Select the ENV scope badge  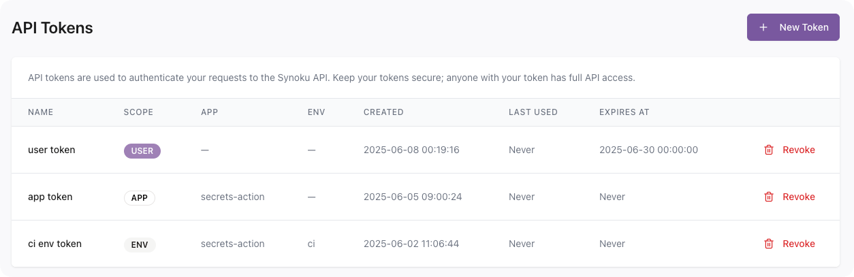140,244
